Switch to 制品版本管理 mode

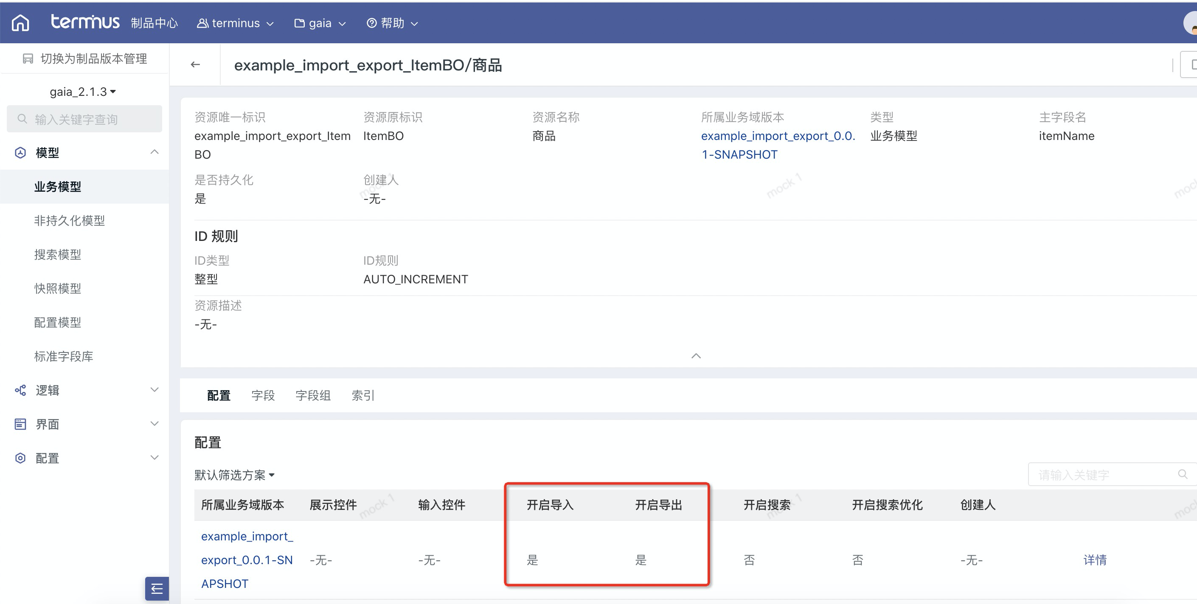coord(85,59)
